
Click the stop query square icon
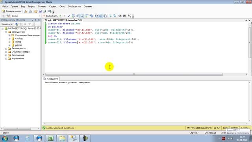click(x=65, y=16)
